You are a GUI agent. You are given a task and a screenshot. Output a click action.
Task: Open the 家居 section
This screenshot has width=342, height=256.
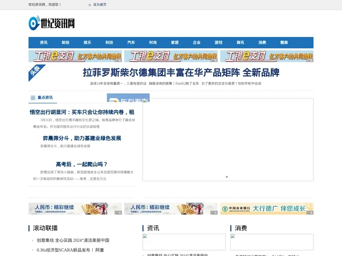pos(175,43)
